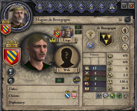Open the Religion cross tab

coord(102,8)
